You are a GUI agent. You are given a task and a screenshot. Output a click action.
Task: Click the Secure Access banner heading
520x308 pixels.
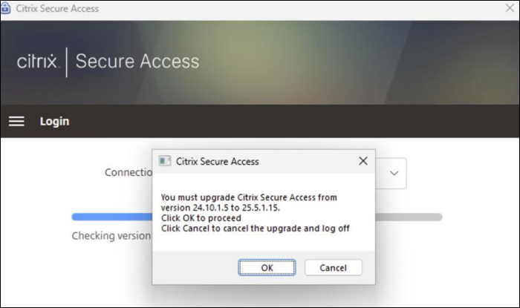[x=137, y=61]
